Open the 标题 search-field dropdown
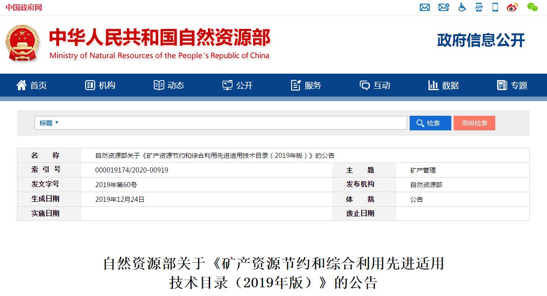The image size is (547, 296). (49, 123)
